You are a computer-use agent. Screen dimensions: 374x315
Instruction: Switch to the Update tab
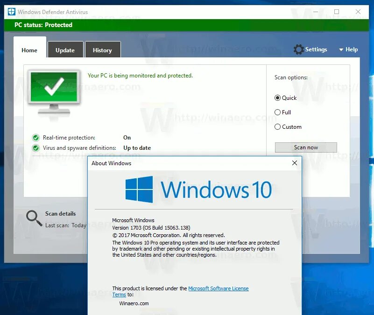[65, 49]
